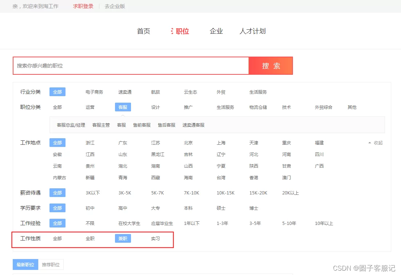Go to 去企业版 enterprise version link
This screenshot has width=401, height=275.
click(x=115, y=6)
